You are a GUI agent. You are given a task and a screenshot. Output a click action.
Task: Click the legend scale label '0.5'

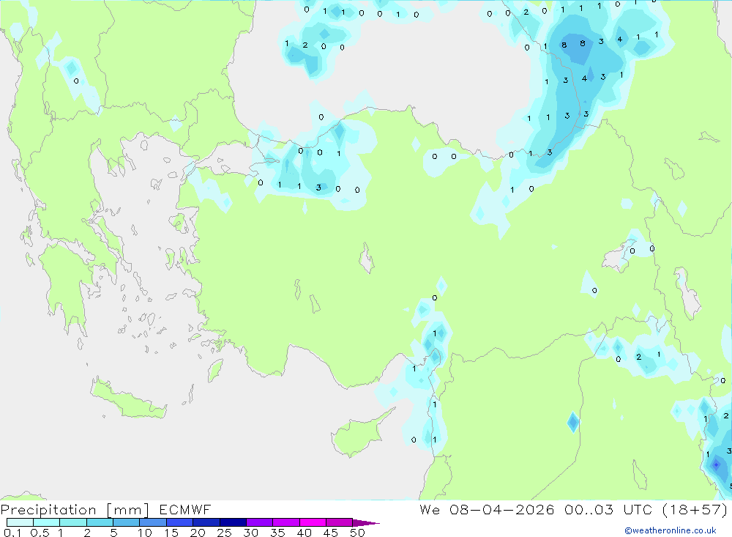(40, 533)
